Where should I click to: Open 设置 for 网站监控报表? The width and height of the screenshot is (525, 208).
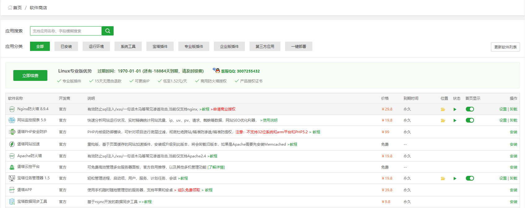tap(503, 120)
